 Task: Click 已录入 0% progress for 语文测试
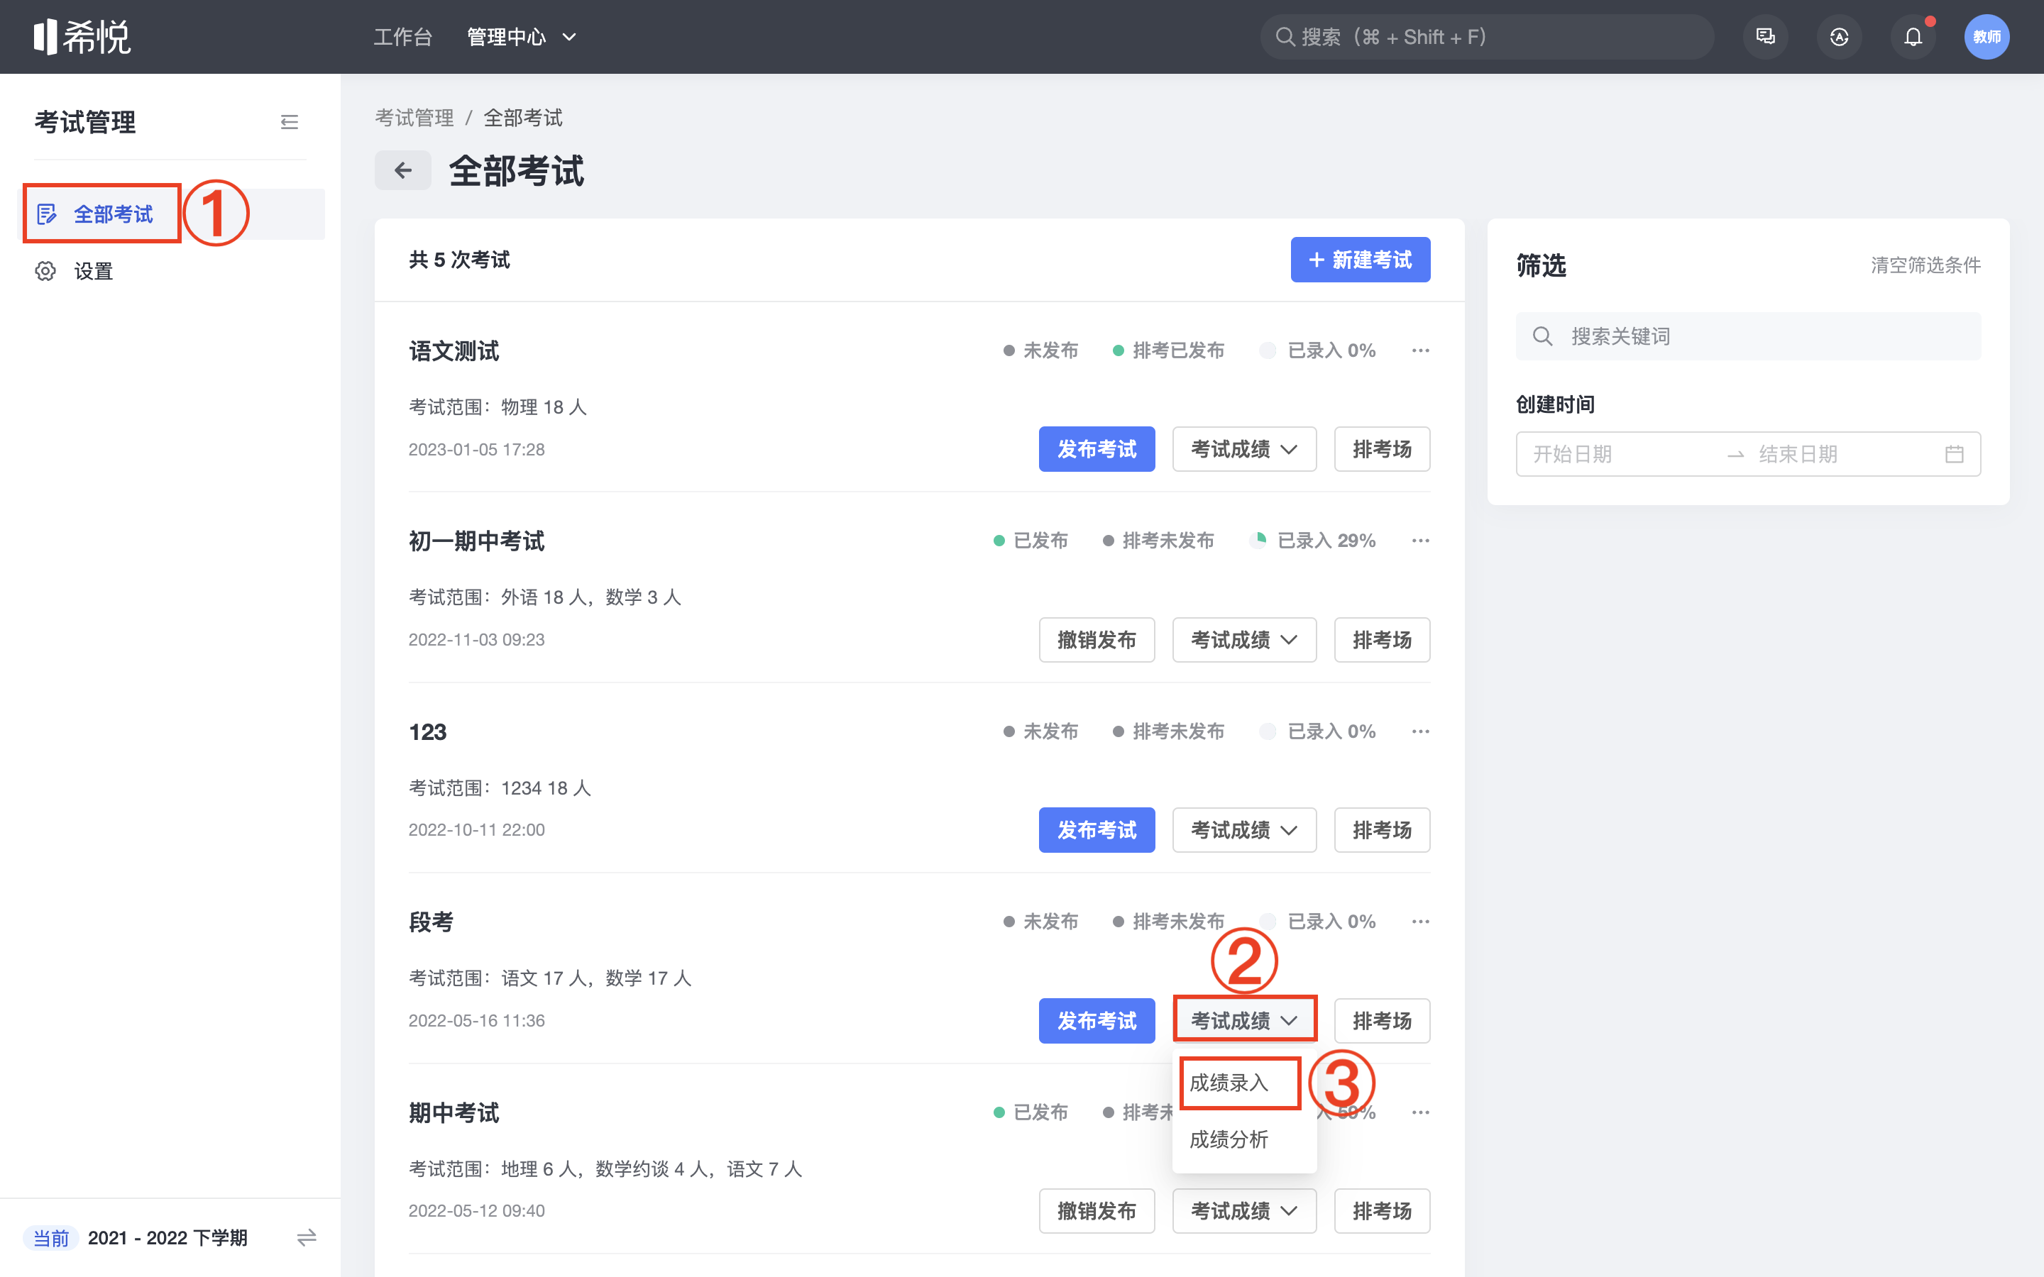(1317, 350)
